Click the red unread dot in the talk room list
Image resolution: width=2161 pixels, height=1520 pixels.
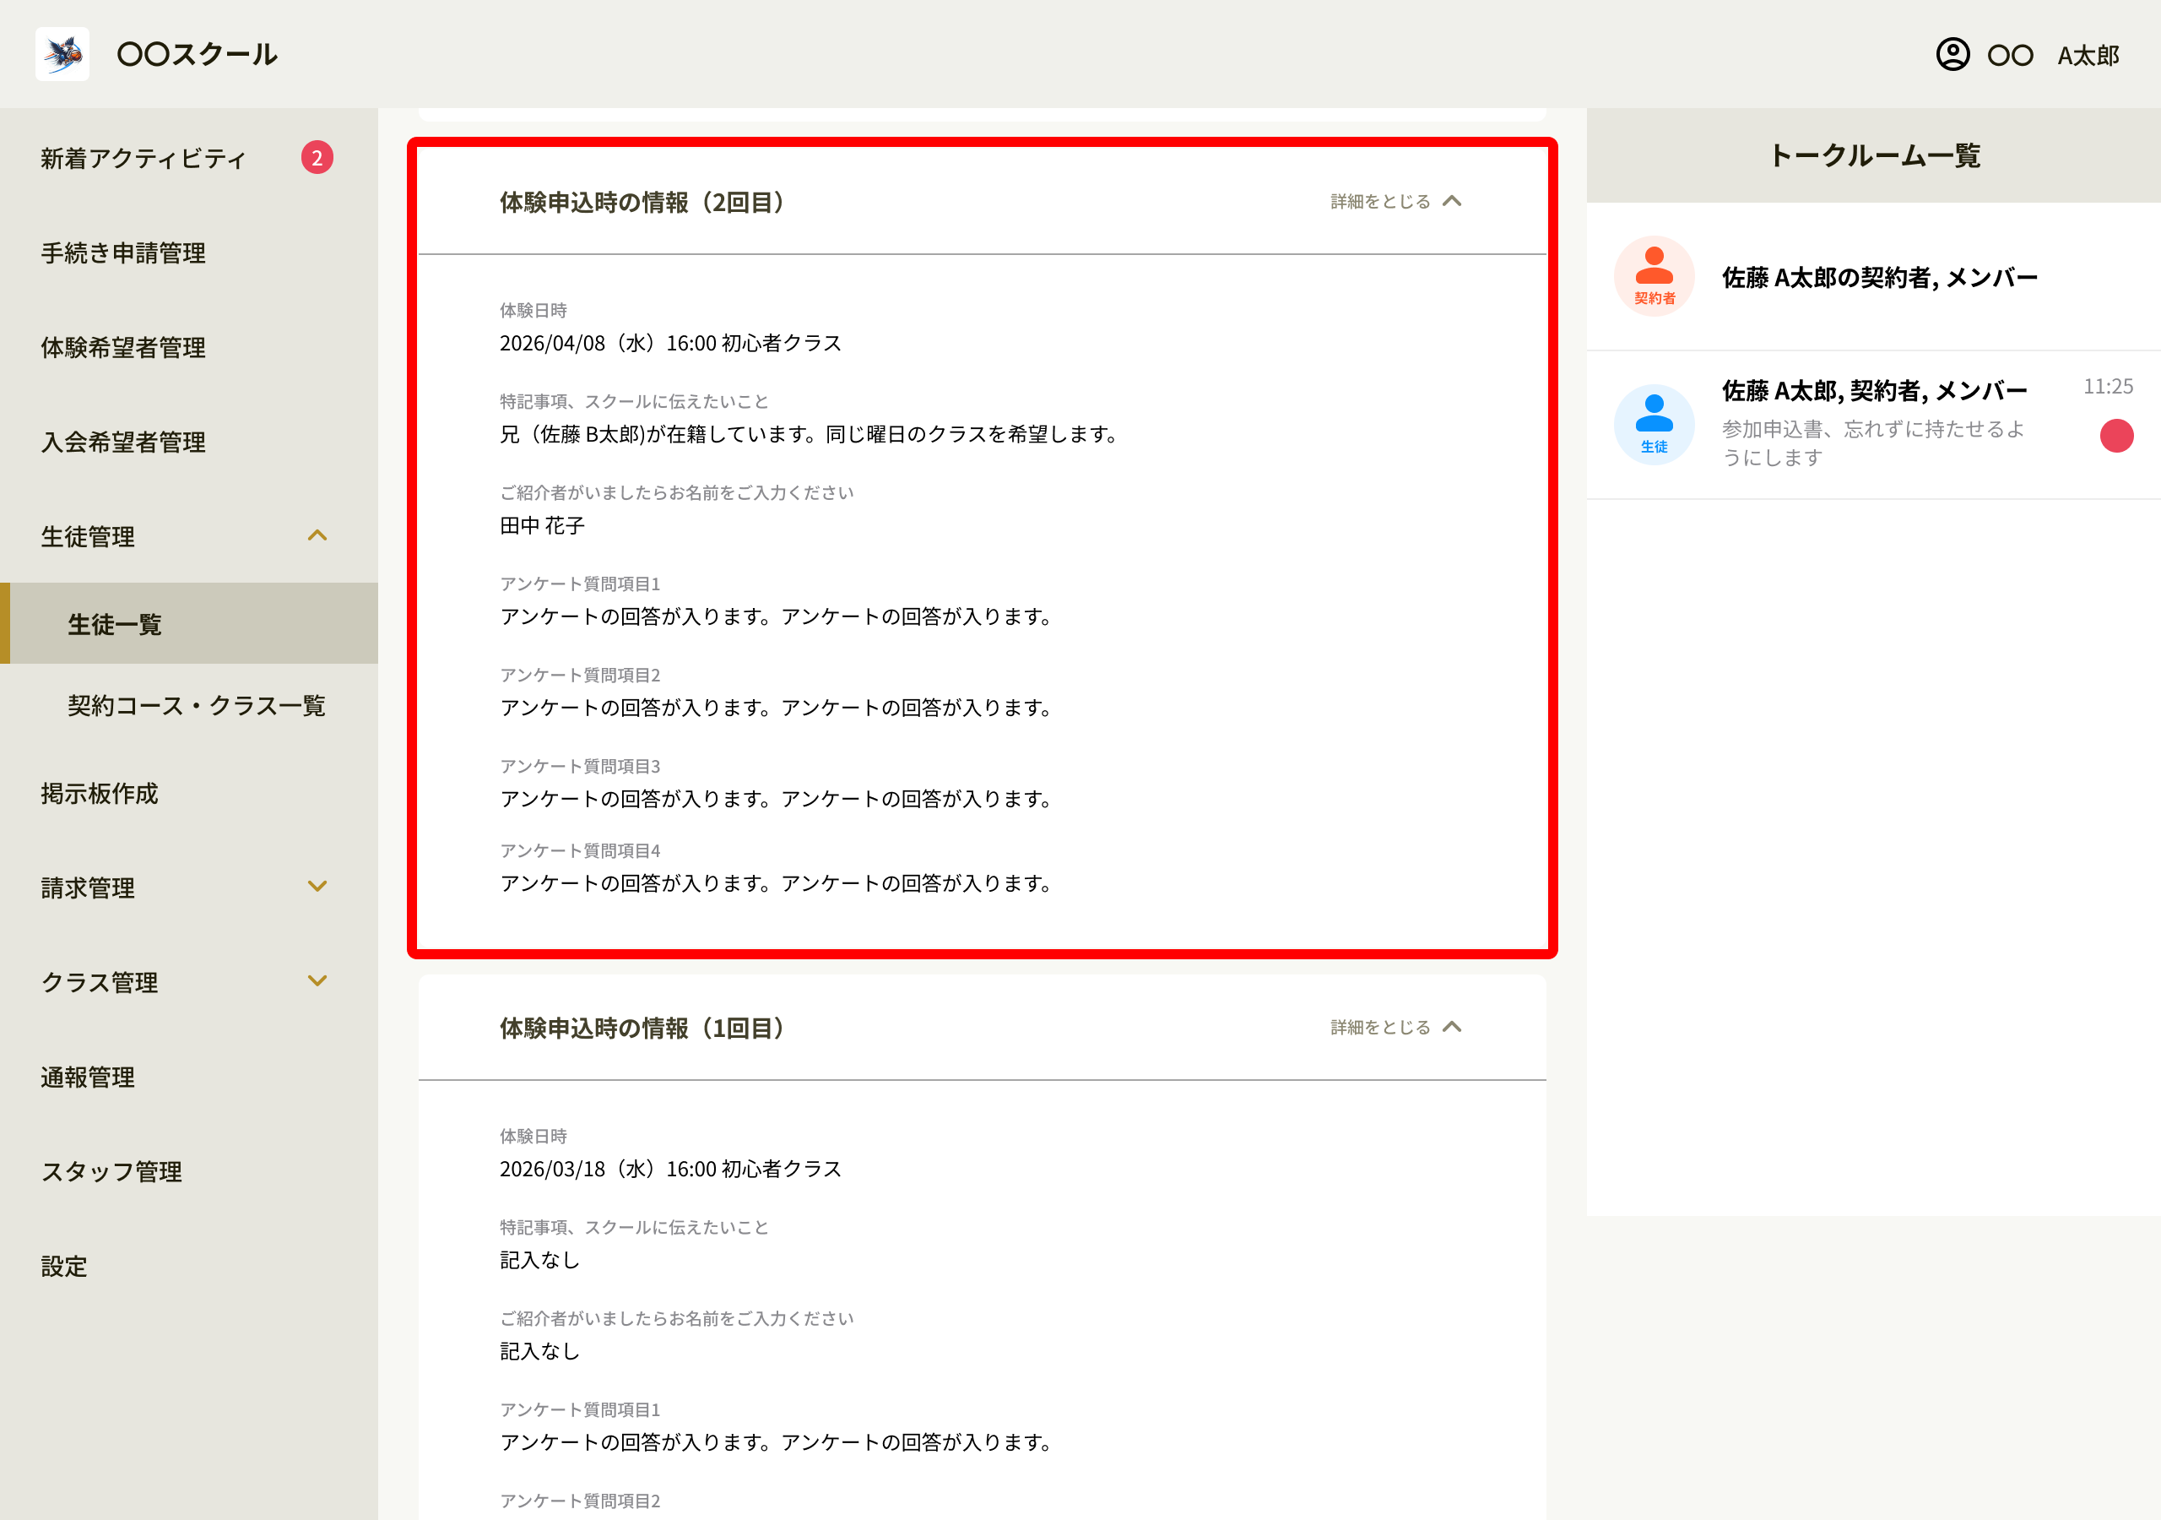pos(2115,435)
